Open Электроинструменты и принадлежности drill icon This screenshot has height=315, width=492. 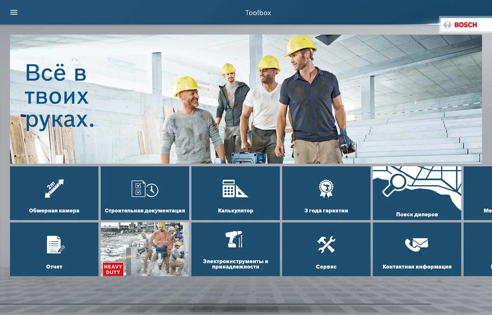coord(234,239)
